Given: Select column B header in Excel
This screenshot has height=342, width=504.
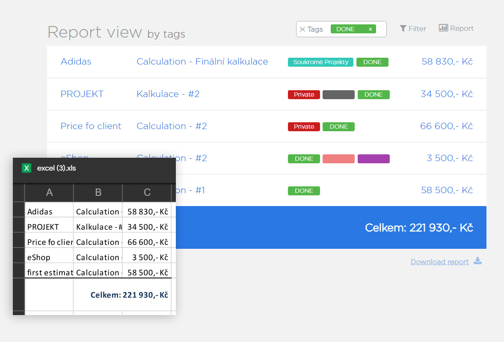Looking at the screenshot, I should click(98, 192).
